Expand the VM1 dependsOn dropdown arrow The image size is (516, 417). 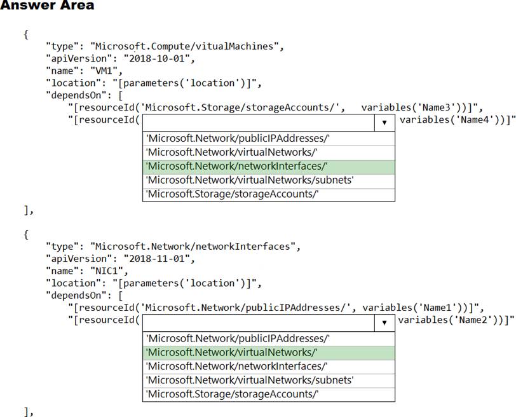[x=384, y=123]
